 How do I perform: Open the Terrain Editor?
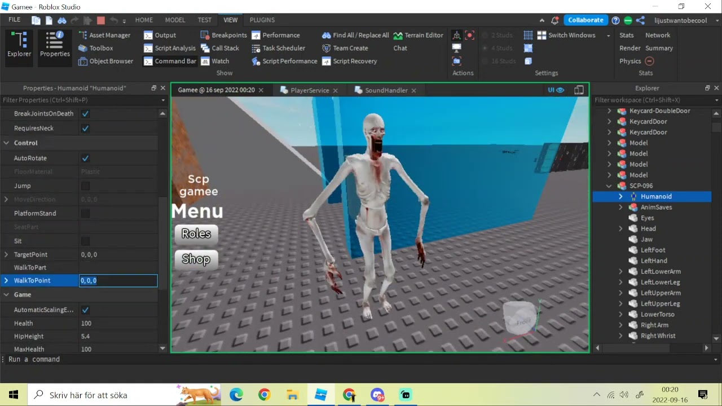[418, 35]
